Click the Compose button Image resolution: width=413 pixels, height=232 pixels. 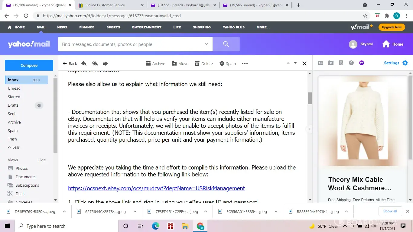pyautogui.click(x=29, y=65)
